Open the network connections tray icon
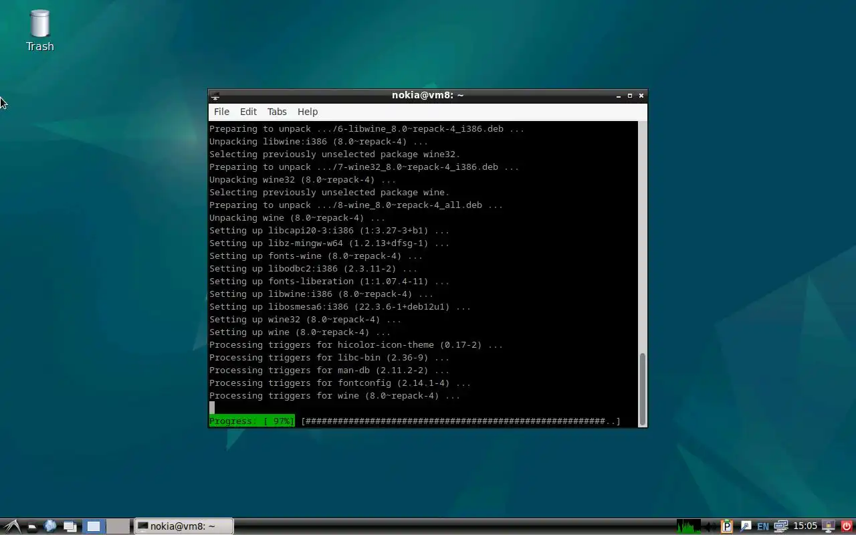This screenshot has height=535, width=856. (x=781, y=526)
